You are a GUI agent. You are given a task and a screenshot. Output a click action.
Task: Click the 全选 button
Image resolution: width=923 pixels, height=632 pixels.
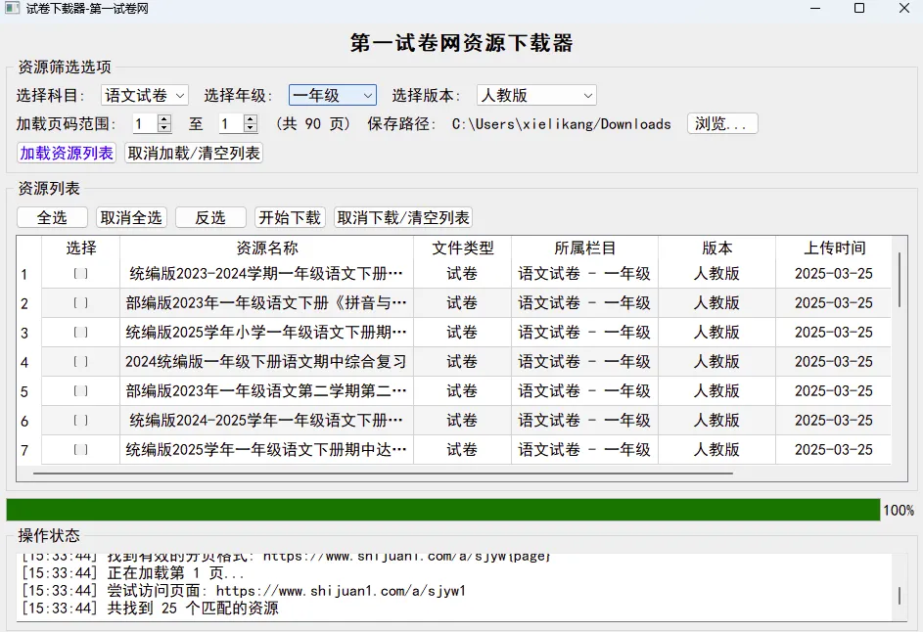pos(53,218)
